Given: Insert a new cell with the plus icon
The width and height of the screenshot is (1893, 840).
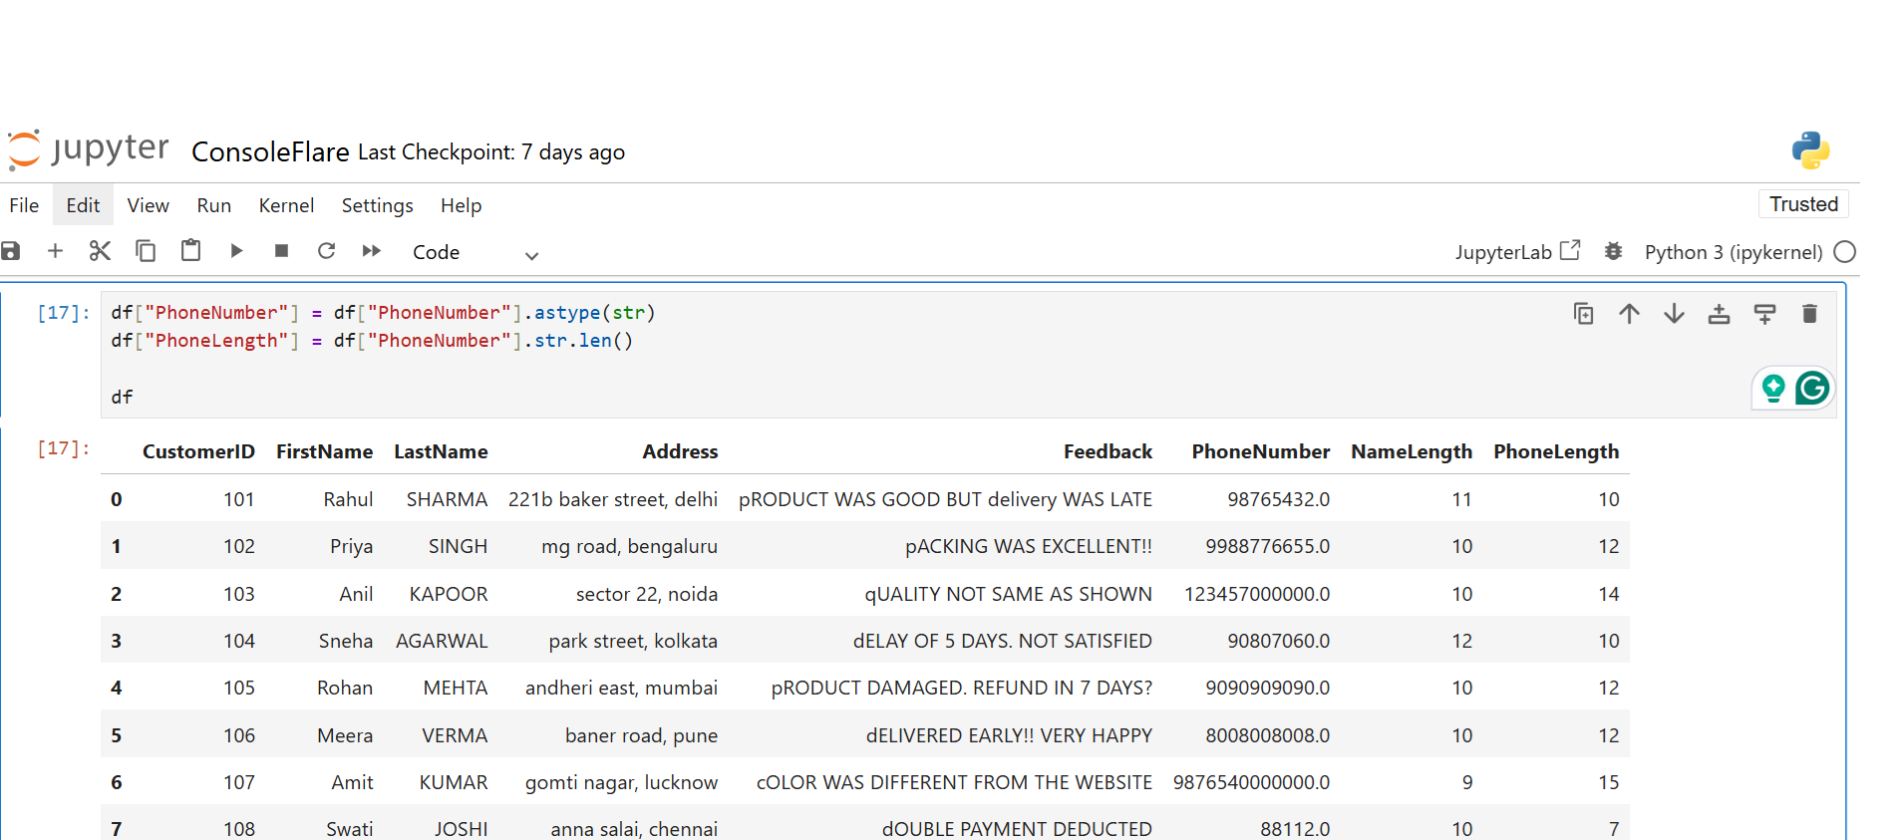Looking at the screenshot, I should (56, 251).
